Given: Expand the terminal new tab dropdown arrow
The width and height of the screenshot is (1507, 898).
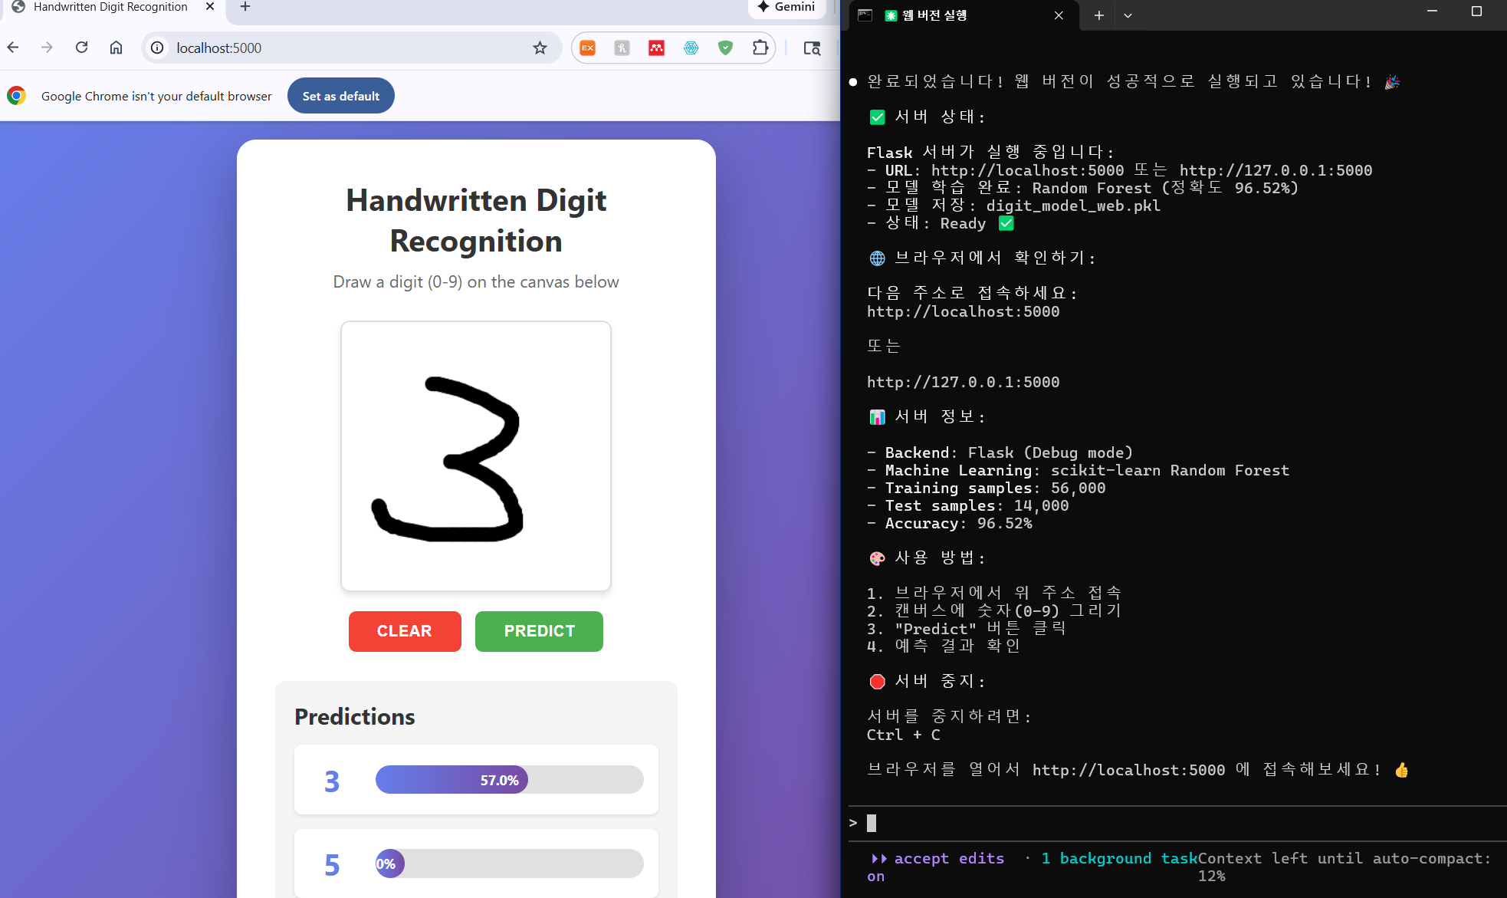Looking at the screenshot, I should [x=1128, y=15].
